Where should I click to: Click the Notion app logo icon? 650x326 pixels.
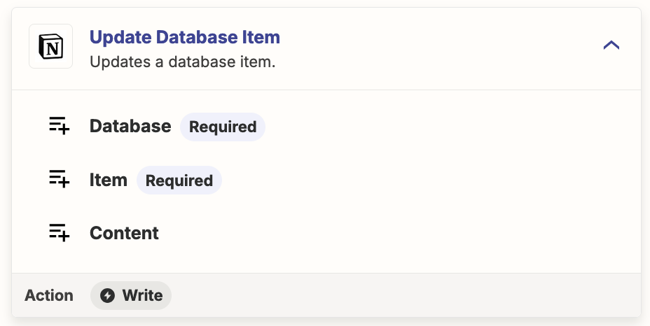[50, 46]
